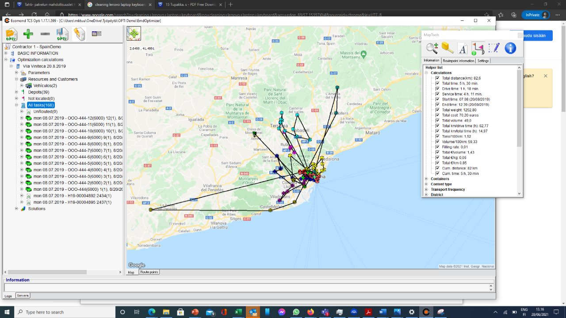Switch to Route points tab below map

point(149,272)
